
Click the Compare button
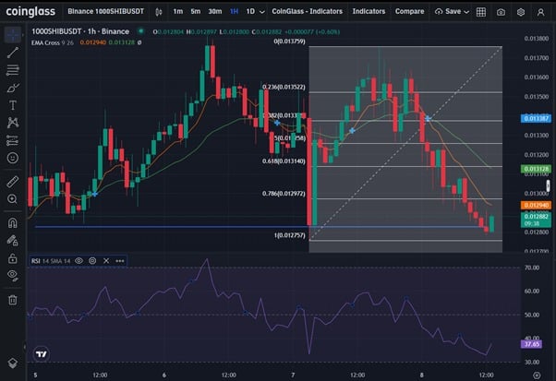409,11
